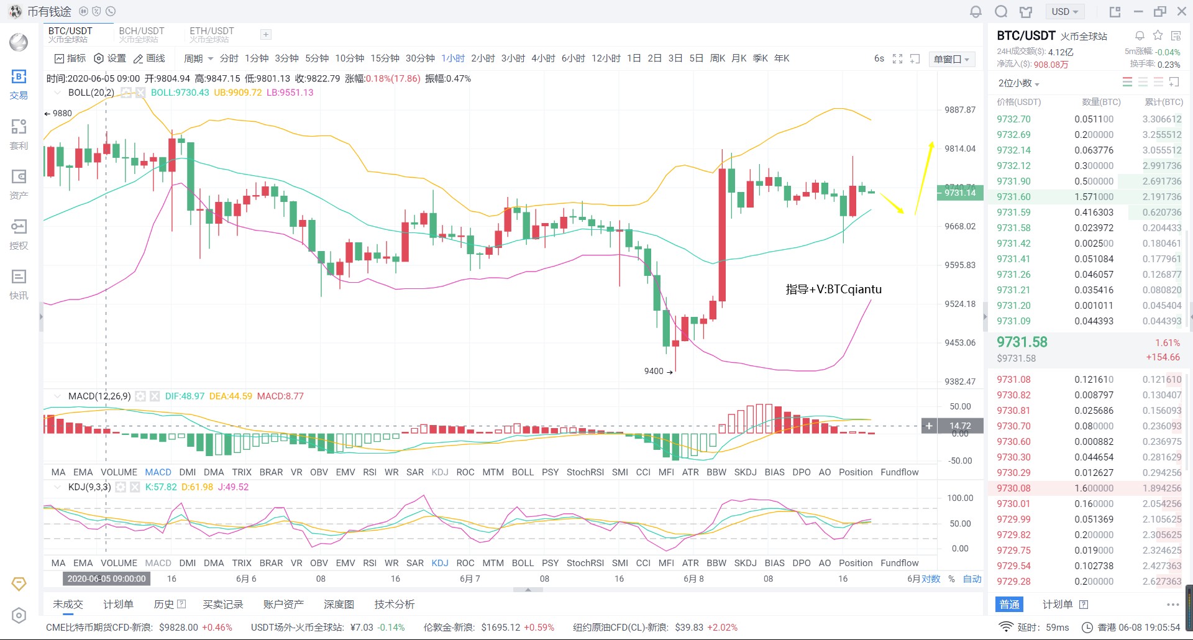The image size is (1193, 640).
Task: Add BTC/USDT to favorites with star icon
Action: pos(1158,35)
